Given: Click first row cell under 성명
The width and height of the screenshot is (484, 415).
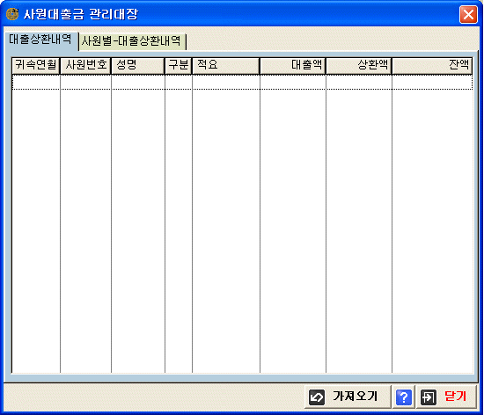Looking at the screenshot, I should pos(138,83).
